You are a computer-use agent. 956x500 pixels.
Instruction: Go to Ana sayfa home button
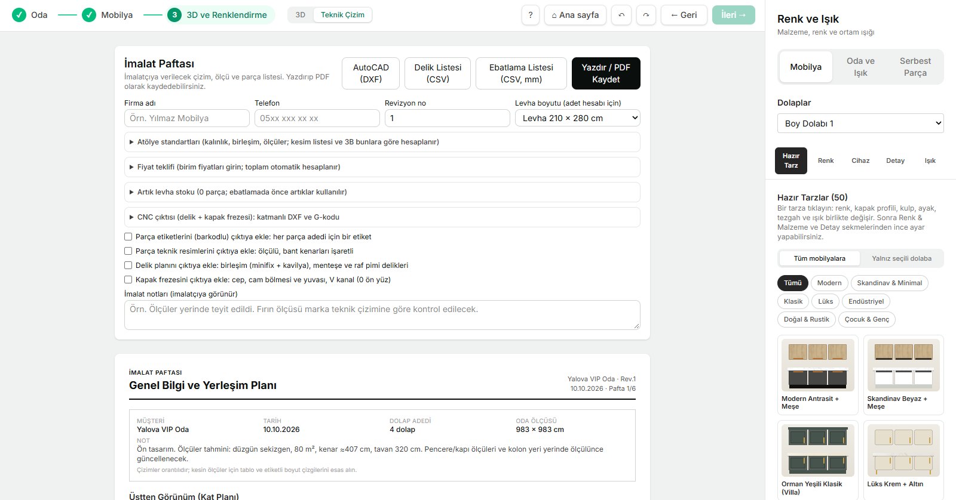[575, 15]
